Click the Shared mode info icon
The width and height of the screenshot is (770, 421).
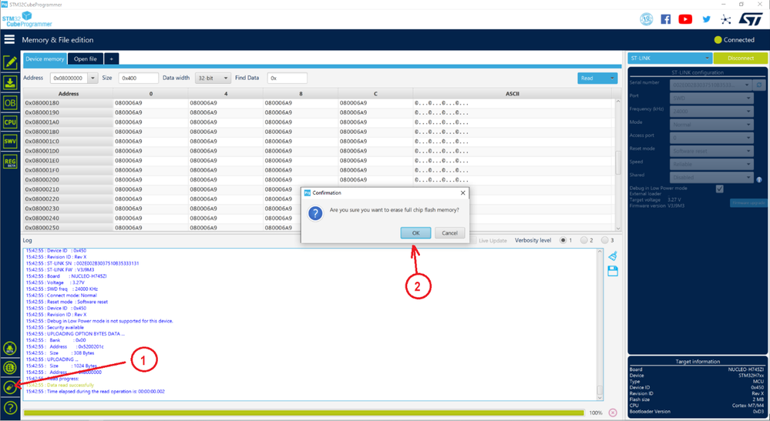[759, 180]
